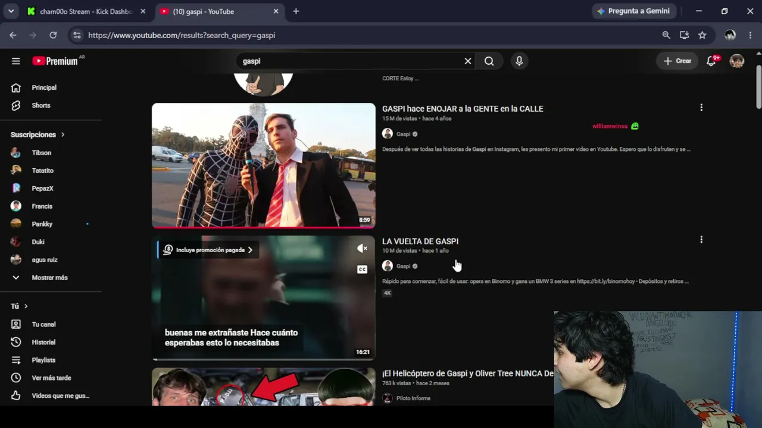The width and height of the screenshot is (762, 428).
Task: Seek the LA VUELTA preview progress bar
Action: pos(264,359)
